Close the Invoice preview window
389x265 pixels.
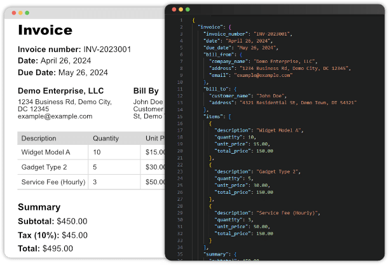coord(13,13)
